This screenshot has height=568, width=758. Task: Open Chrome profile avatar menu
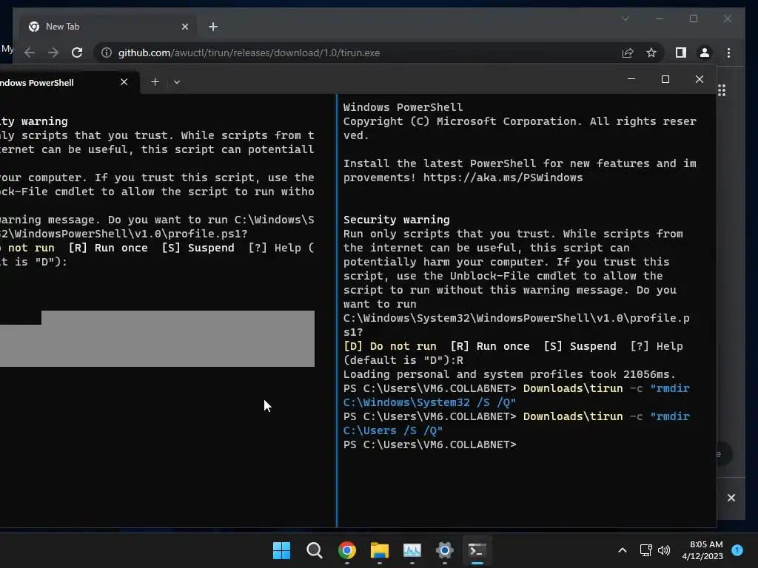tap(705, 53)
